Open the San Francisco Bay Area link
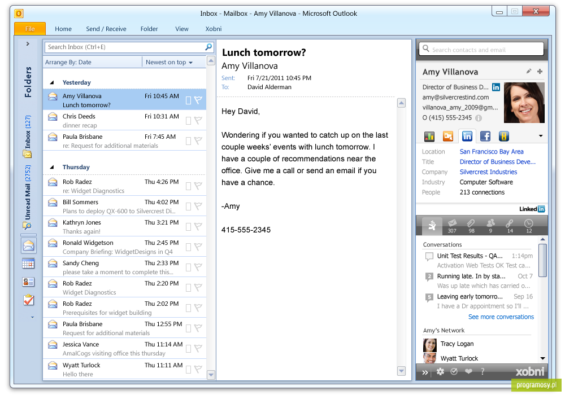Viewport: 565px width, 395px height. tap(492, 152)
